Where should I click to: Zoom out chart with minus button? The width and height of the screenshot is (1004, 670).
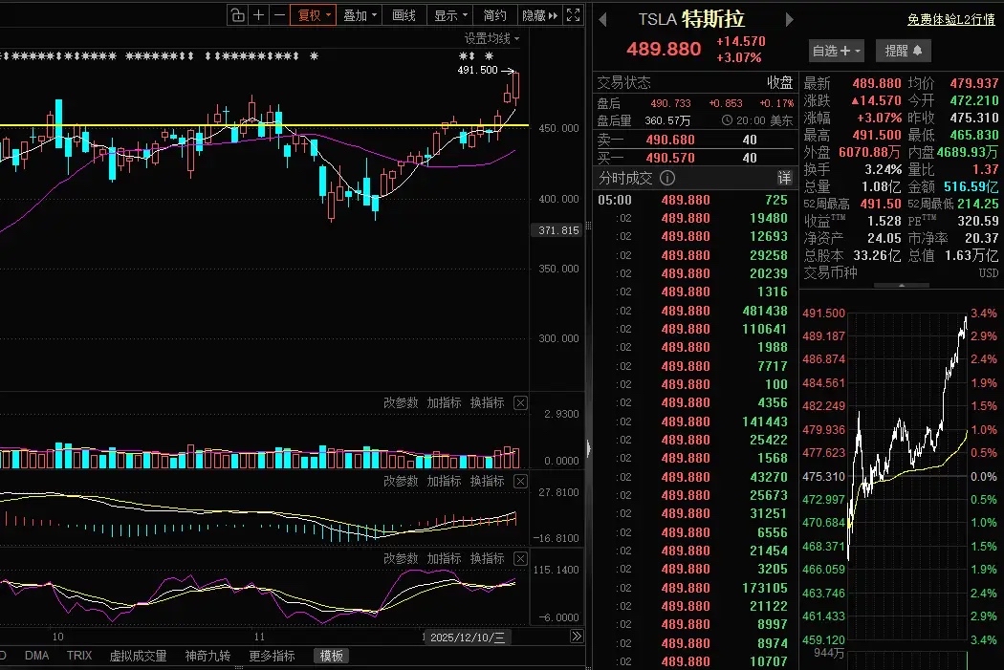coord(279,14)
